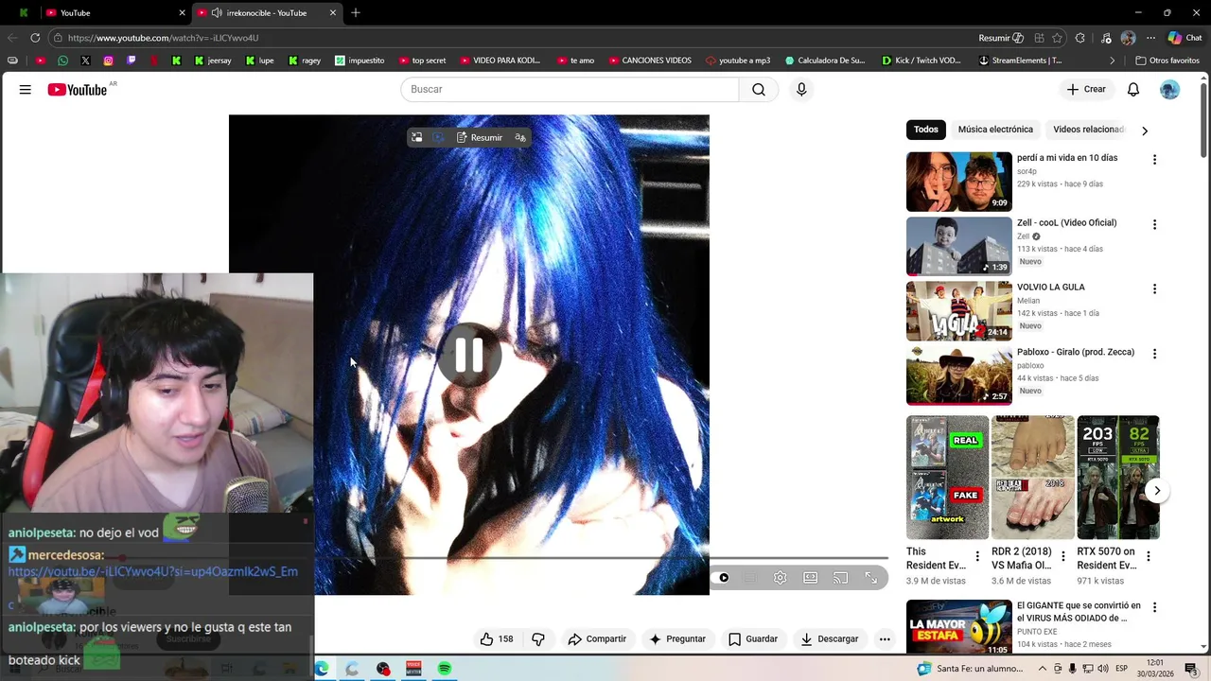This screenshot has height=681, width=1211.
Task: Open options for VOLVIO LA GULA
Action: click(x=1154, y=288)
